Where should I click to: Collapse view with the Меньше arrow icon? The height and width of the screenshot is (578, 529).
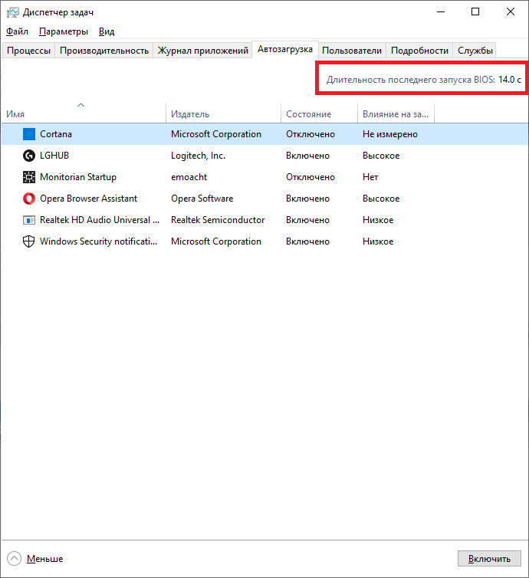click(x=14, y=559)
